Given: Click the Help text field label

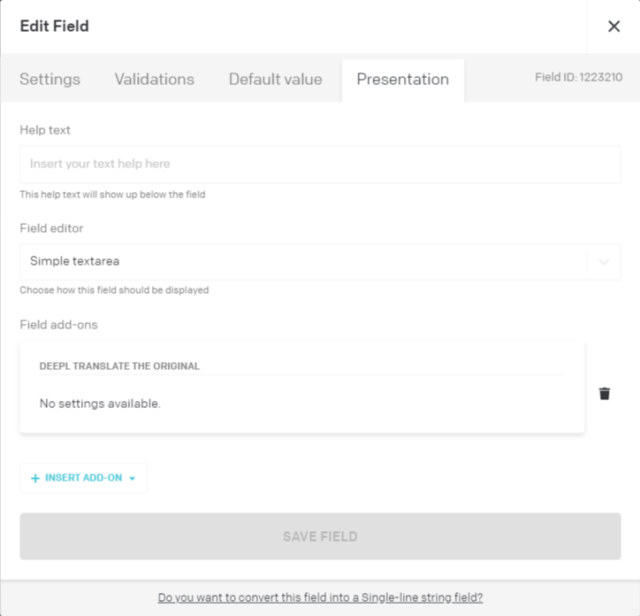Looking at the screenshot, I should tap(45, 130).
